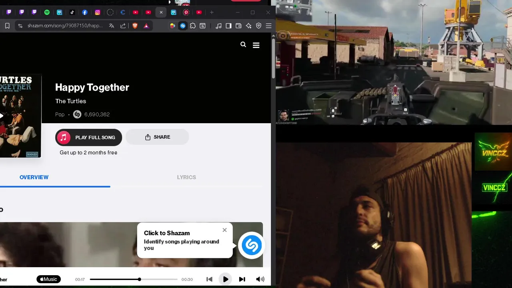This screenshot has height=288, width=512.
Task: Open the Leo AI sparkle icon
Action: click(248, 26)
